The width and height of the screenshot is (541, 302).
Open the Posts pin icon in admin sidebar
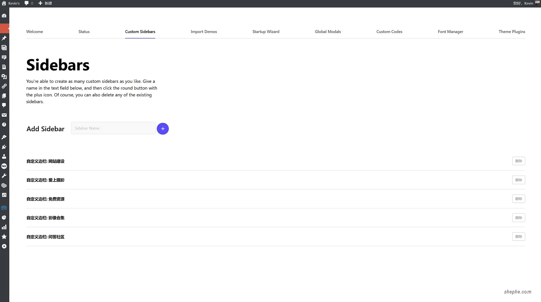point(4,38)
